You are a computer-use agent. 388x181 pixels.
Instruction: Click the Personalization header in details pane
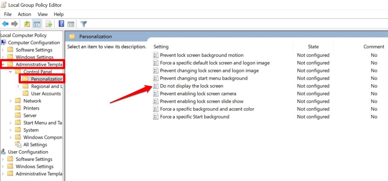point(95,36)
